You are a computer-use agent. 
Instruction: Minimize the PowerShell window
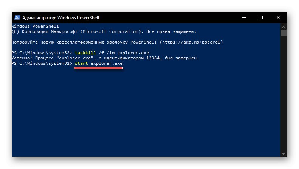243,17
